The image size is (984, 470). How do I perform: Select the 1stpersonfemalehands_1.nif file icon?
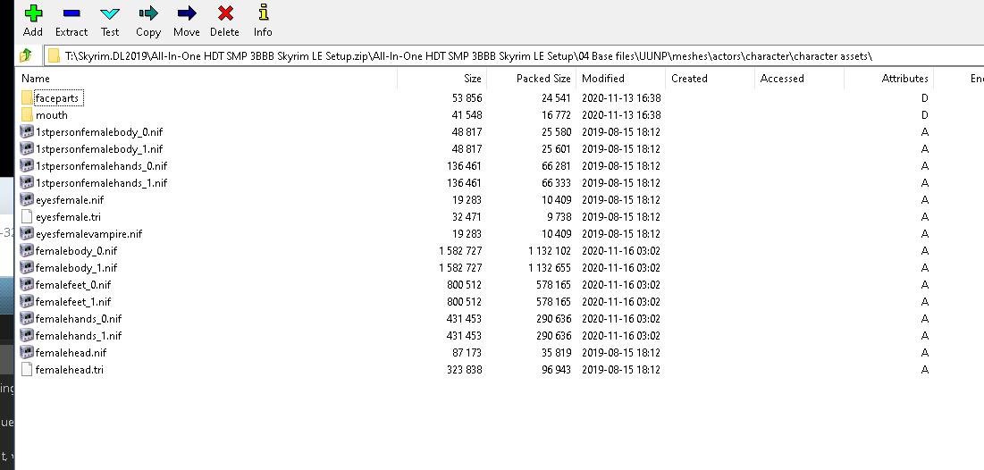pos(26,182)
